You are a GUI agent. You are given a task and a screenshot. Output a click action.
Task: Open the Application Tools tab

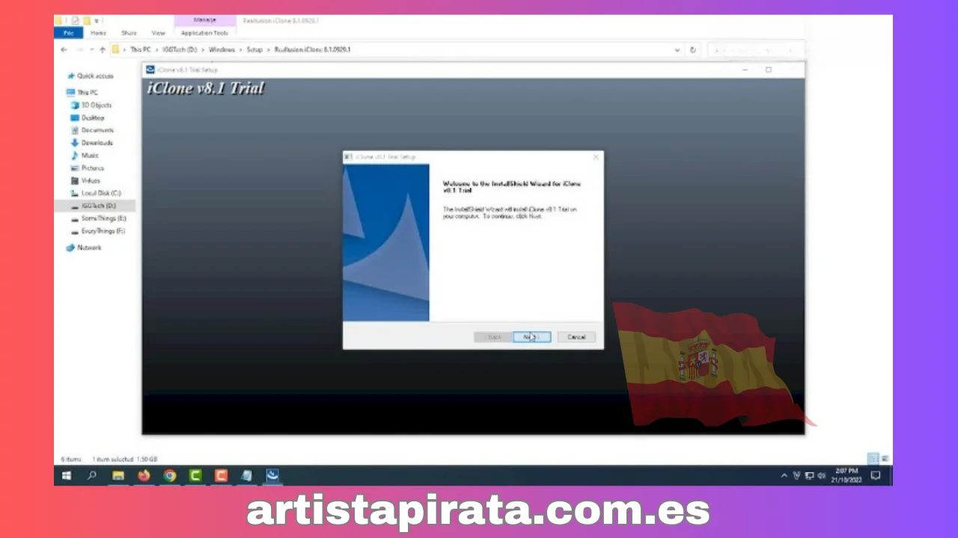tap(204, 33)
